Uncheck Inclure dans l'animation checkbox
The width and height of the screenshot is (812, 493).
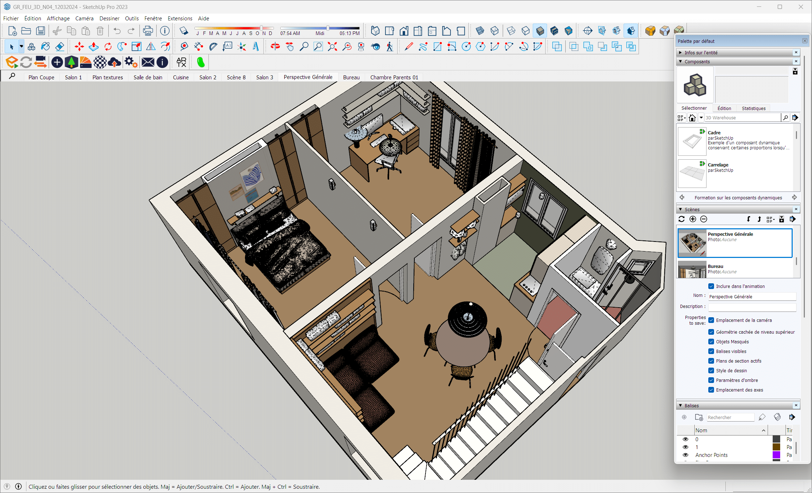pyautogui.click(x=711, y=286)
